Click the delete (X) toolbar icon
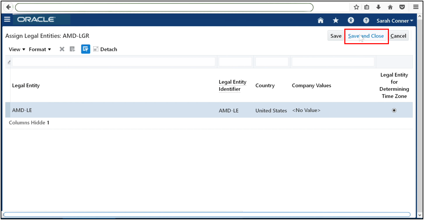The height and width of the screenshot is (220, 424). tap(62, 49)
